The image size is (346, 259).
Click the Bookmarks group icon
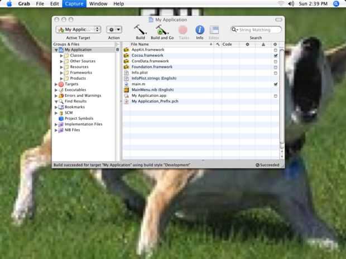click(61, 107)
